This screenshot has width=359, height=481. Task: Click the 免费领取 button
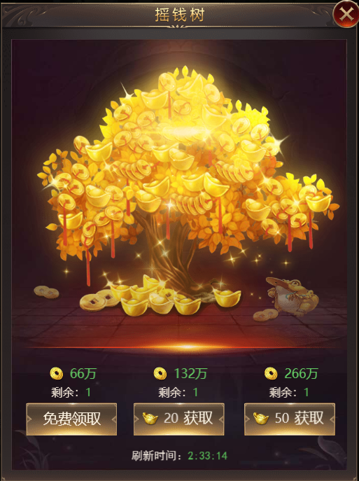pos(71,419)
